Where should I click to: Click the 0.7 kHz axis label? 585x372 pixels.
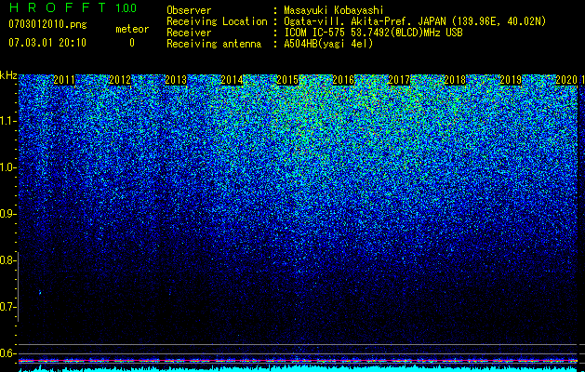coord(7,307)
